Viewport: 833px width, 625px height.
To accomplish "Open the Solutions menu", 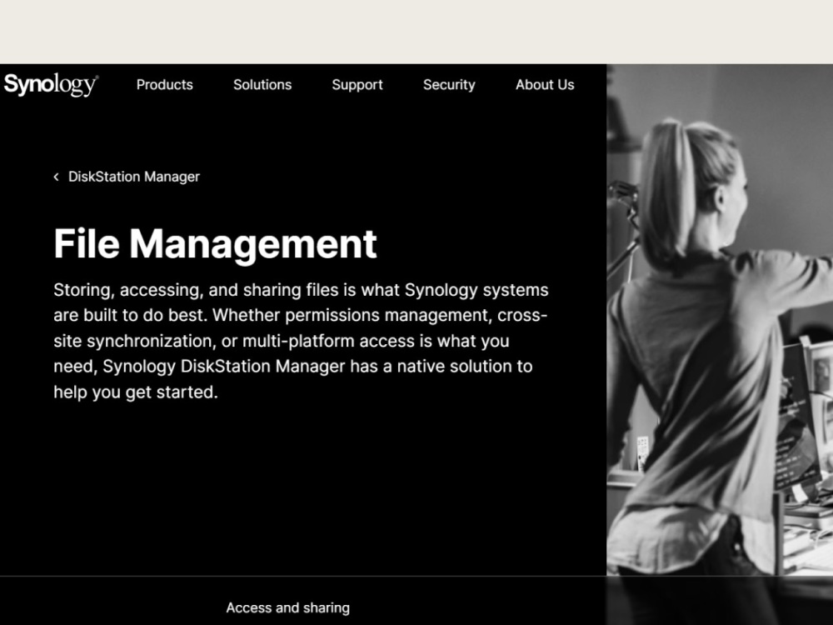I will [x=262, y=85].
